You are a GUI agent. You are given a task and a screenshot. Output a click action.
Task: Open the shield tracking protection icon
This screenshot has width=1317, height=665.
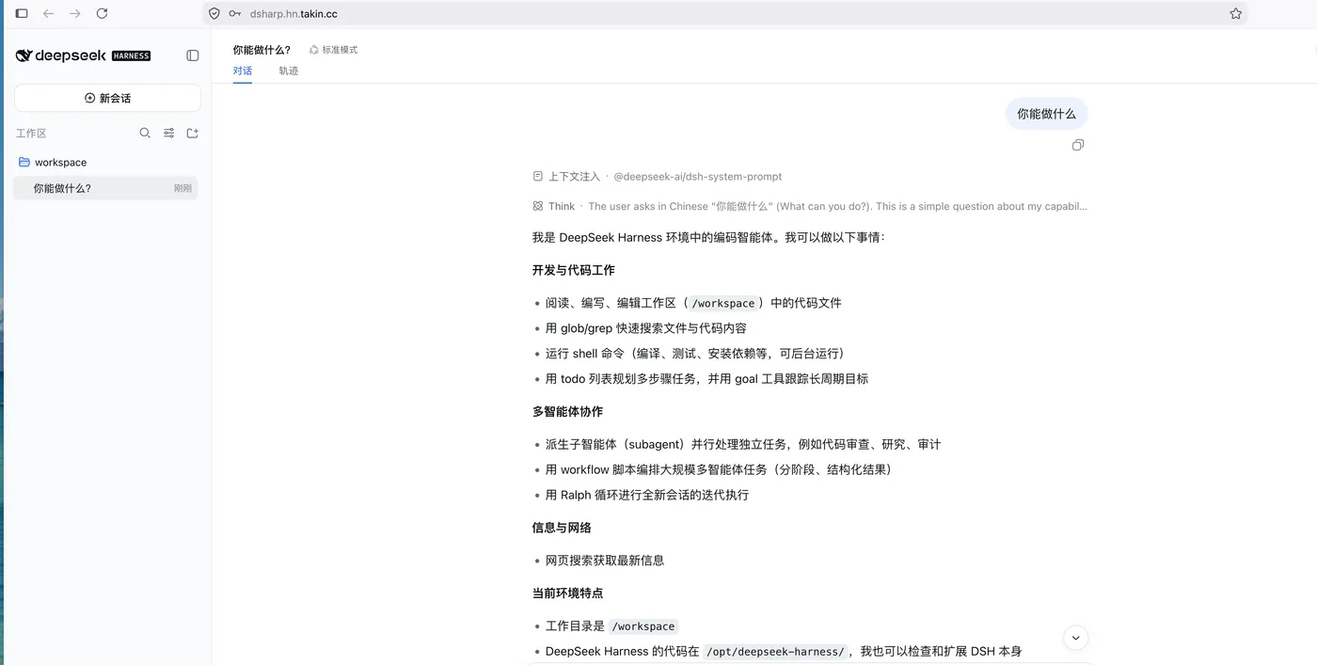(214, 13)
